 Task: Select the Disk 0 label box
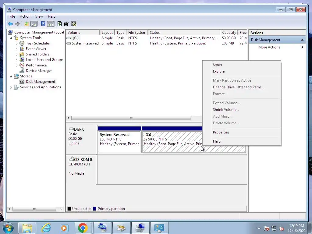(x=82, y=139)
